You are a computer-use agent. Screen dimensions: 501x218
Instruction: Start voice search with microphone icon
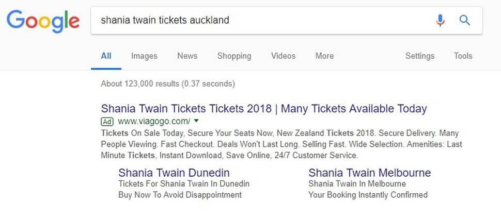440,21
